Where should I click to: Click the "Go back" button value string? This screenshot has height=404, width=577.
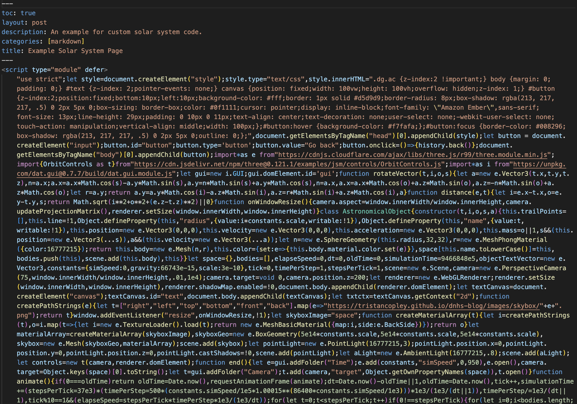[322, 145]
